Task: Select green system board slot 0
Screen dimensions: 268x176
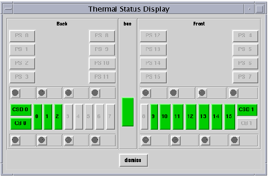Action: (38, 117)
